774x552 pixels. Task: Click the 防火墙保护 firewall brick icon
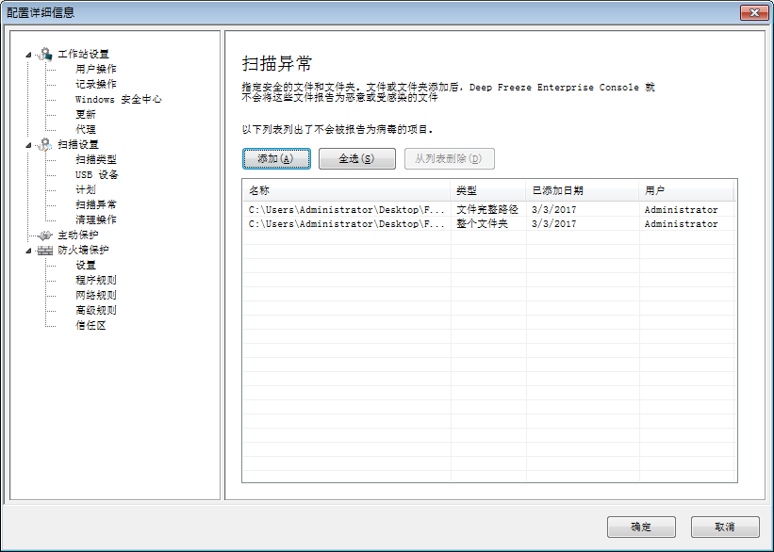tap(44, 250)
